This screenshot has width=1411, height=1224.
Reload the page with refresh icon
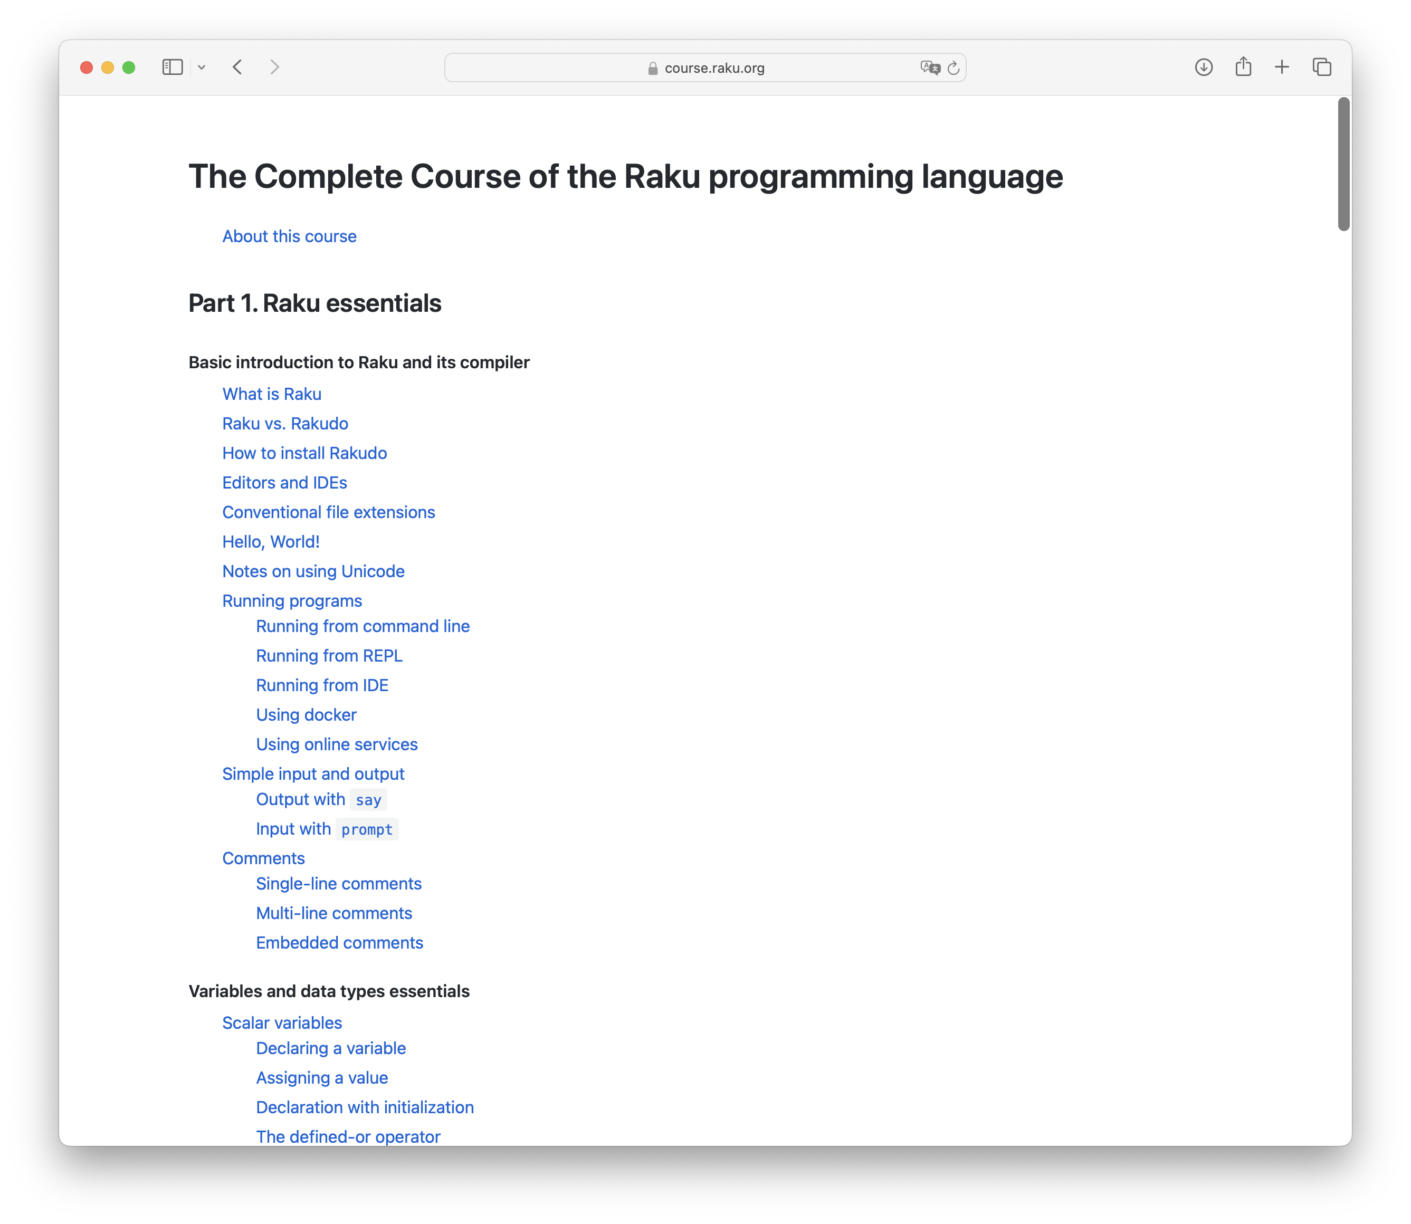click(954, 68)
